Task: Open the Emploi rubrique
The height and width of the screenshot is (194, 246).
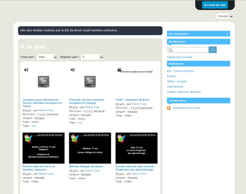Action: point(171,76)
